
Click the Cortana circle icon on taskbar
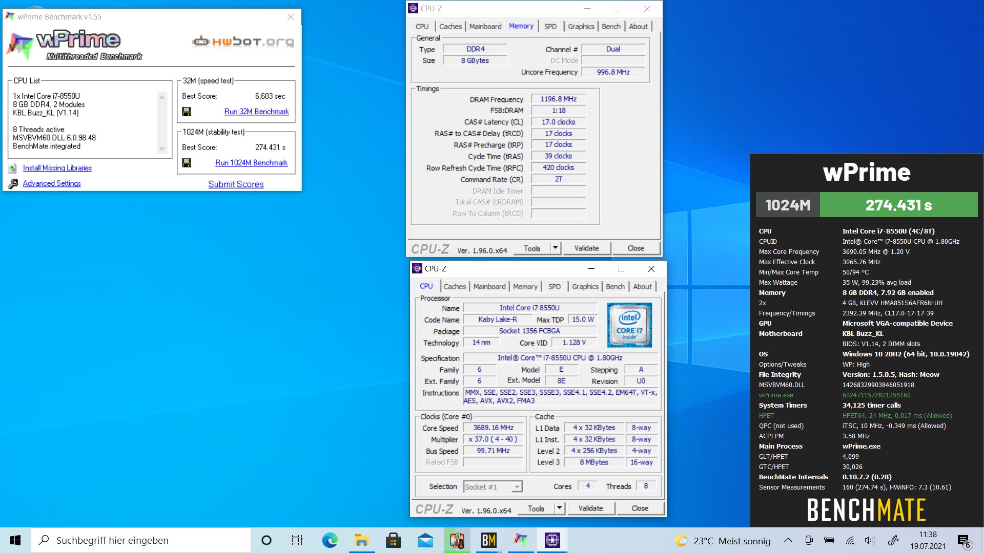click(x=266, y=540)
